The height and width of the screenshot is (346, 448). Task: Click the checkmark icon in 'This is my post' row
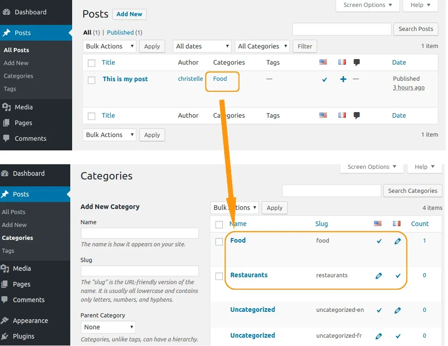click(x=324, y=79)
